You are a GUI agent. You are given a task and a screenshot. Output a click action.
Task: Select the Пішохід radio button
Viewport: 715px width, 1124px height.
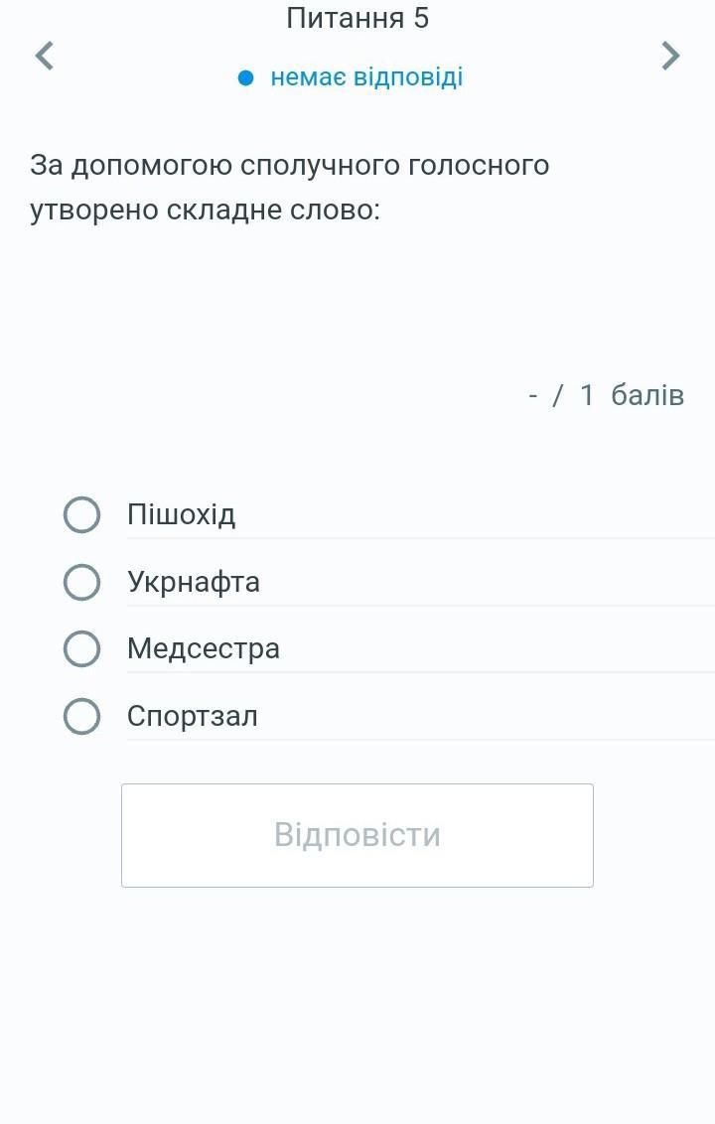point(81,515)
